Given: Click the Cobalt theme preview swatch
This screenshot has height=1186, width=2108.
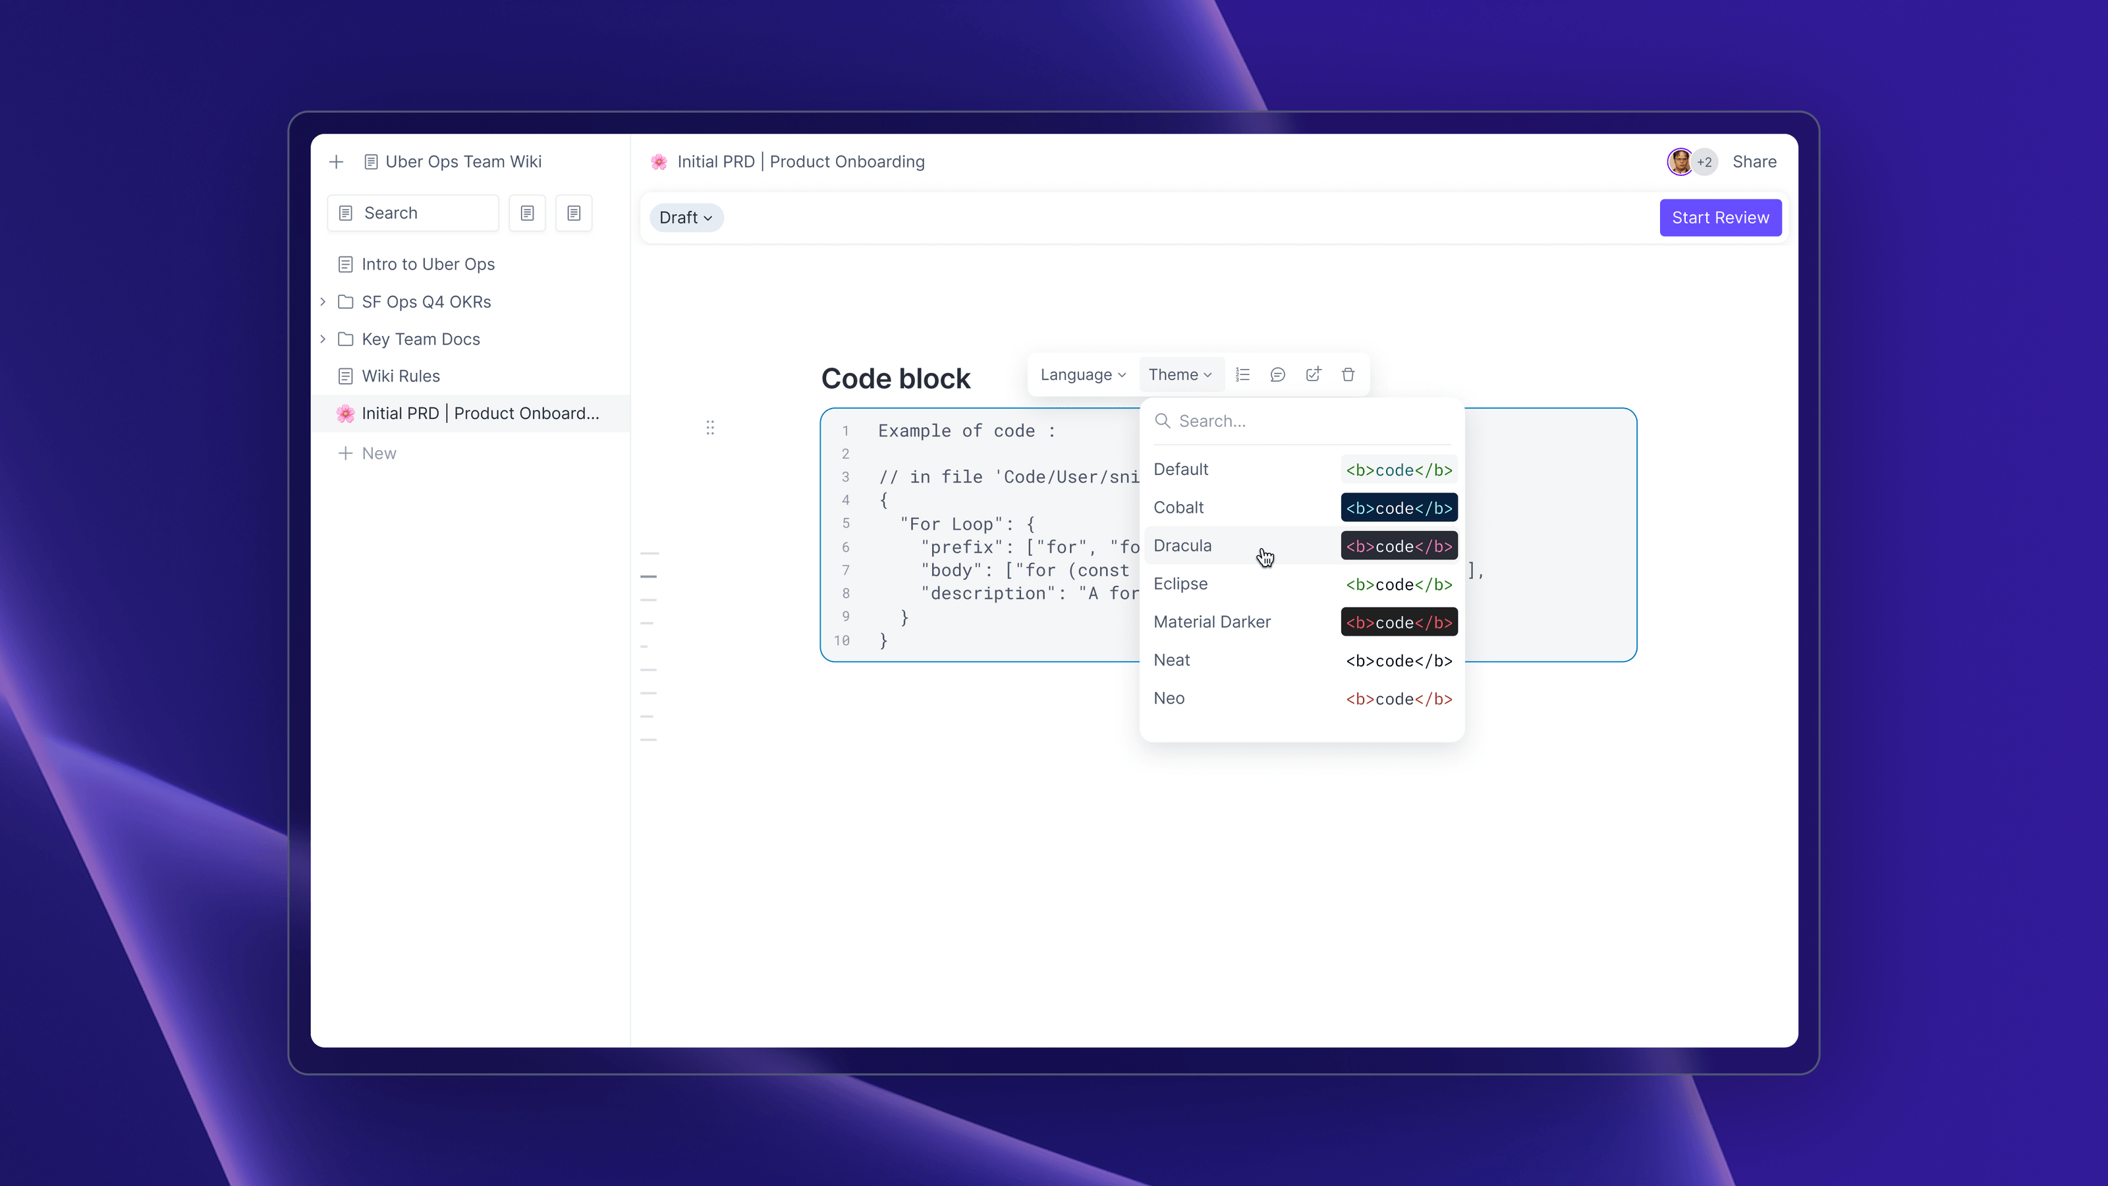Looking at the screenshot, I should click(x=1399, y=507).
